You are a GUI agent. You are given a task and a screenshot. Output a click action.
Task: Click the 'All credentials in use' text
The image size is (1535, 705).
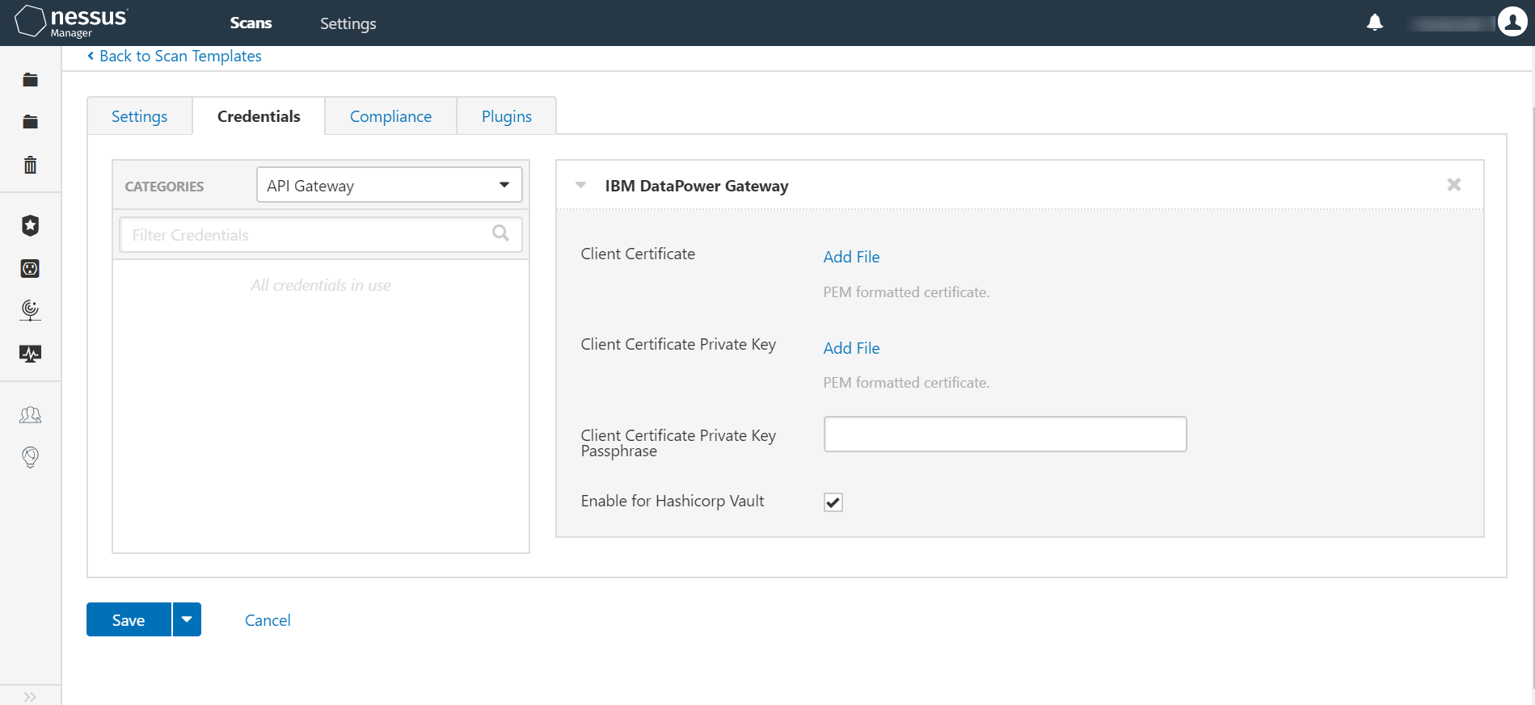[320, 285]
